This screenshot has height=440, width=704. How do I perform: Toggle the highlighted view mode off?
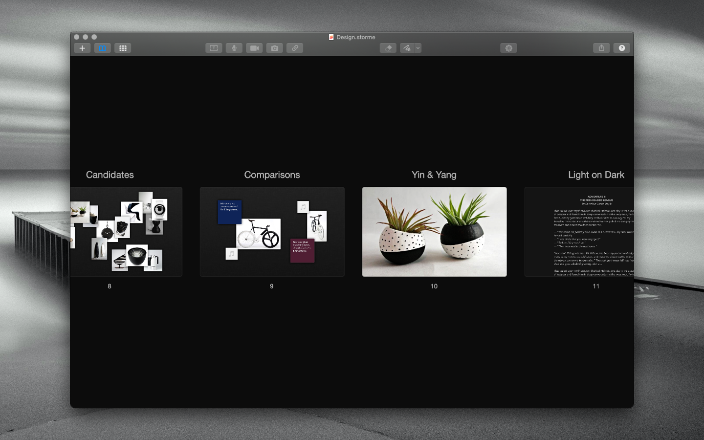(x=102, y=48)
